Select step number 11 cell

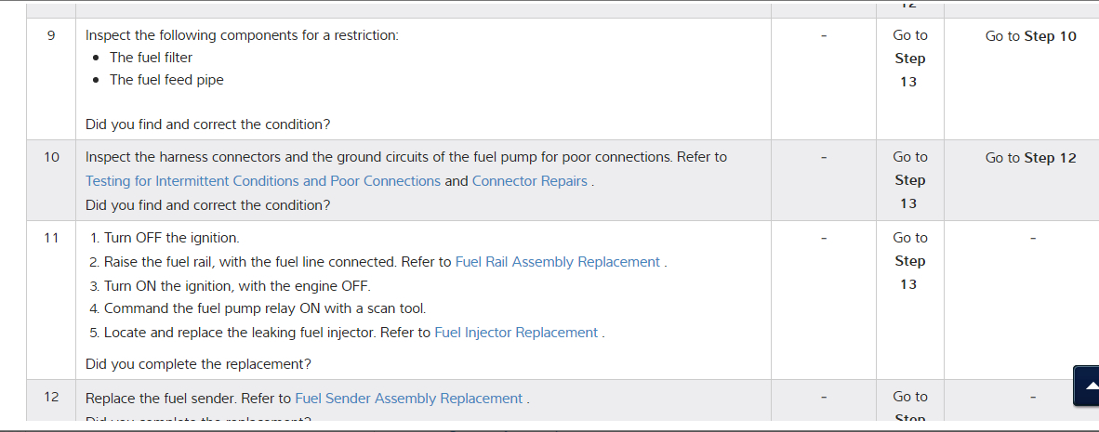click(x=51, y=238)
